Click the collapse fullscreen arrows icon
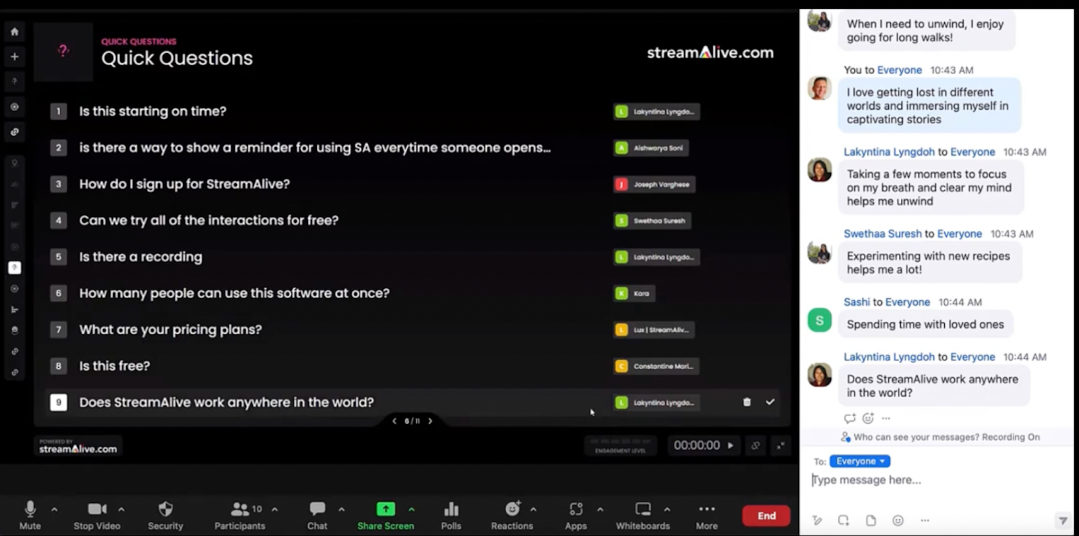1079x536 pixels. click(x=781, y=445)
